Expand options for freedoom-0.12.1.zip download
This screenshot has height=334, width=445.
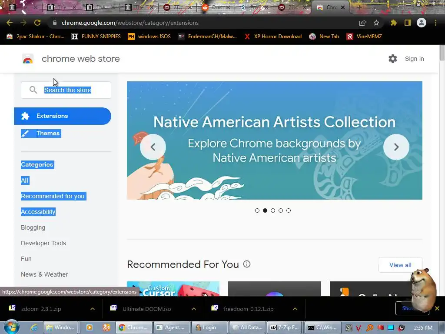[295, 309]
